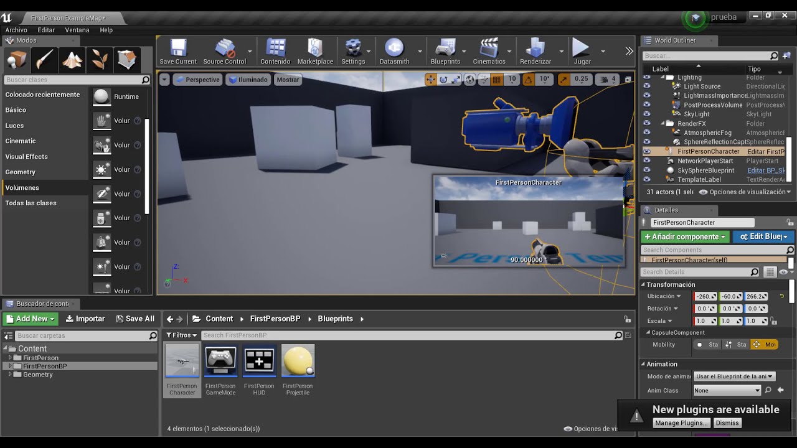797x448 pixels.
Task: Toggle visibility of NetworkPlayerStart actor
Action: (646, 161)
